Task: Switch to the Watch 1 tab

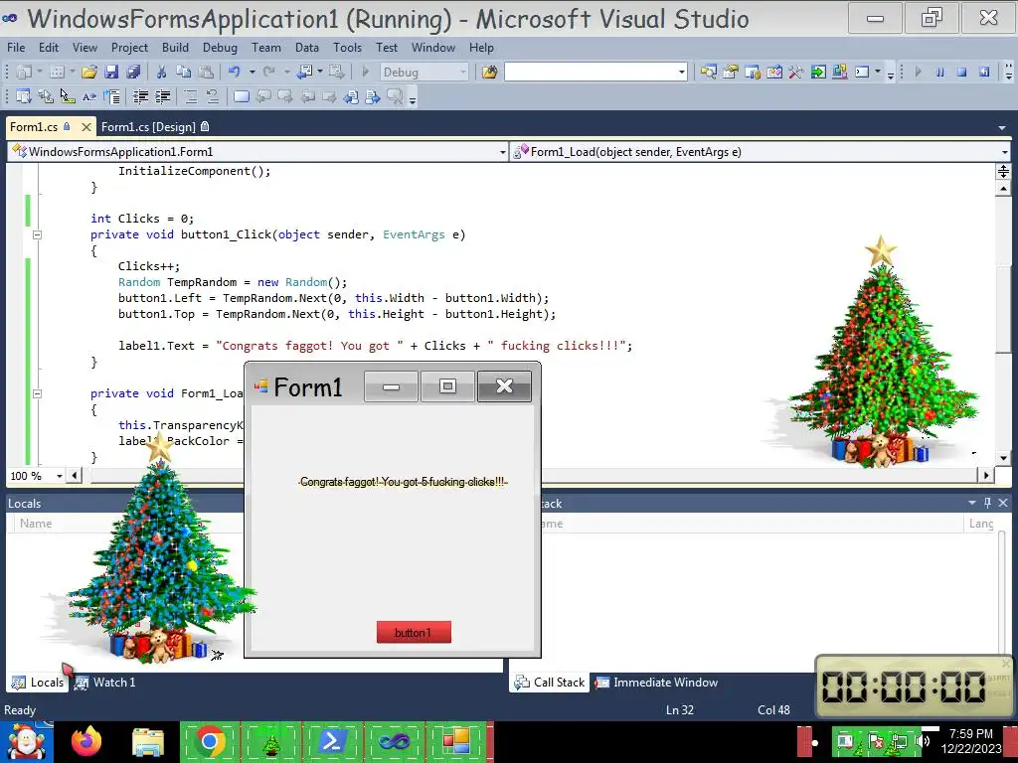Action: 105,682
